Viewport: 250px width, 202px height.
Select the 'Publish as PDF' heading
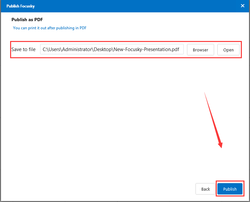(x=27, y=20)
